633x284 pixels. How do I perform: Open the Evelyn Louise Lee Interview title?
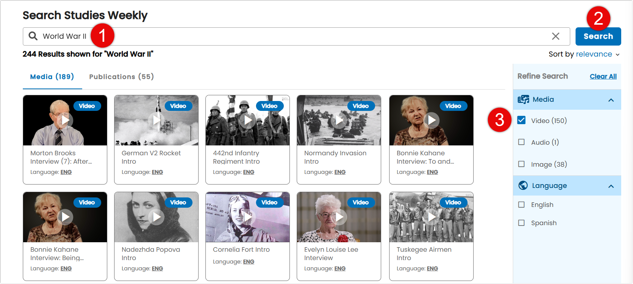click(331, 254)
